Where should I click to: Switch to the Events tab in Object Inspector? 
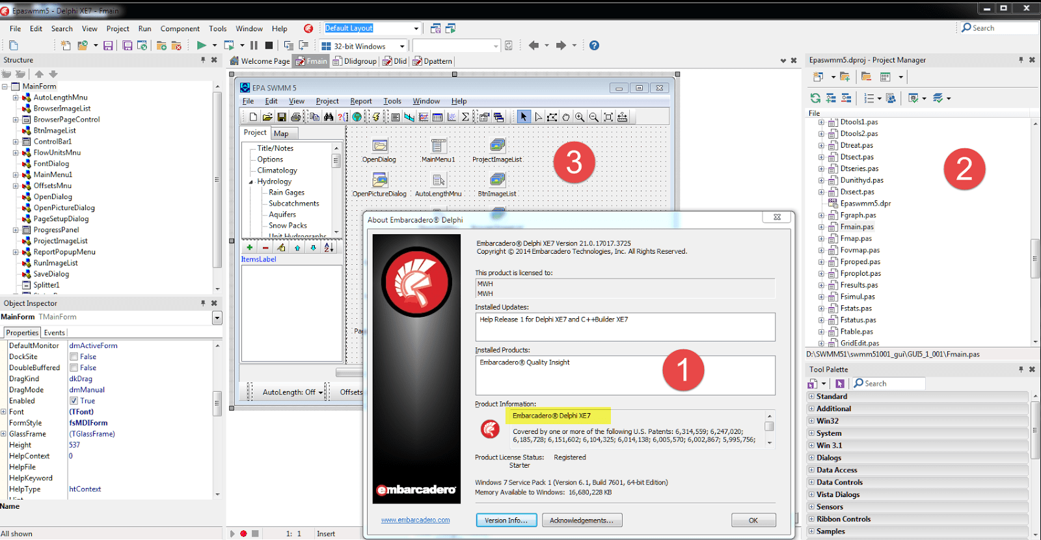pos(54,332)
